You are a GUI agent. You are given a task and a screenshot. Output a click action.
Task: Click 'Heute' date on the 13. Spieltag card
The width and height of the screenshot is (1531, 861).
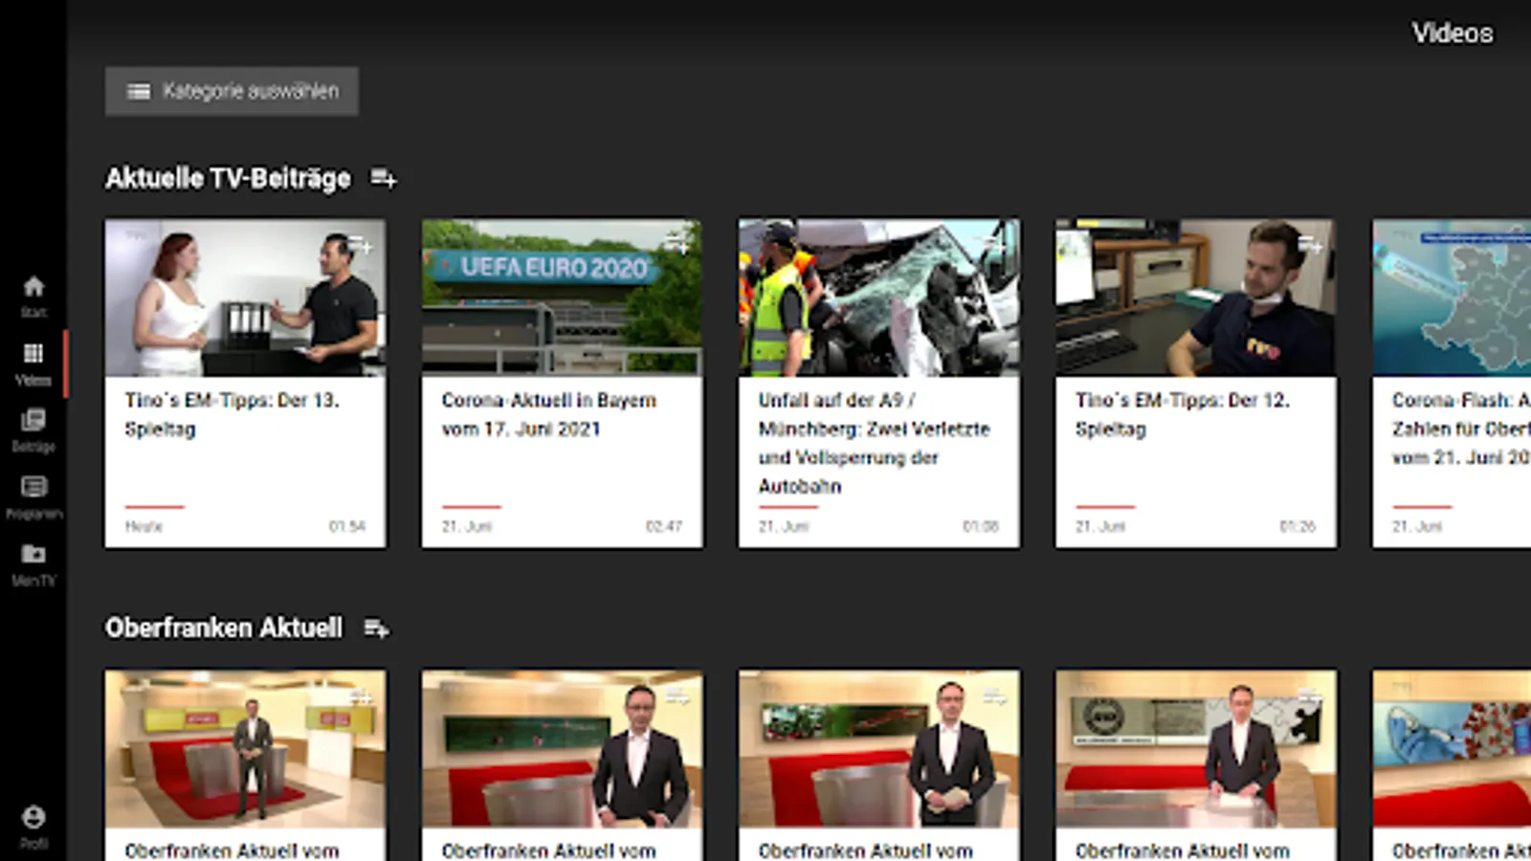pos(144,526)
